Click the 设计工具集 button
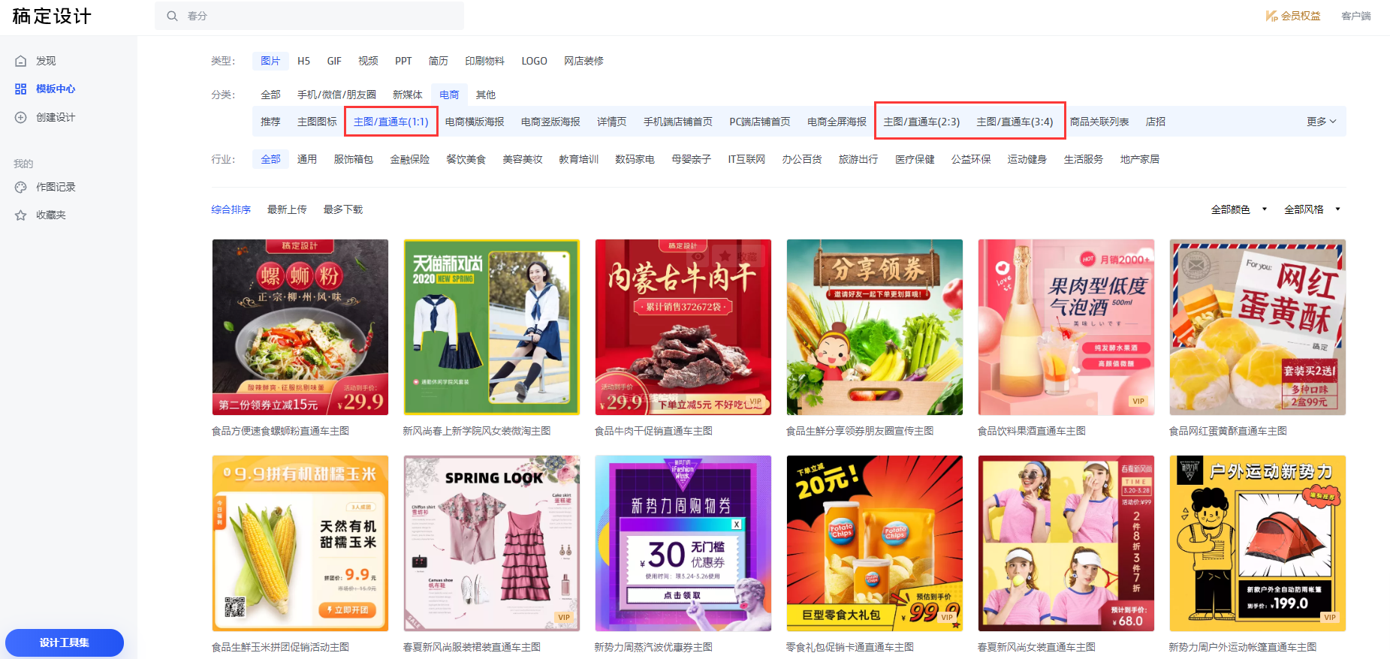The height and width of the screenshot is (659, 1390). pyautogui.click(x=65, y=642)
